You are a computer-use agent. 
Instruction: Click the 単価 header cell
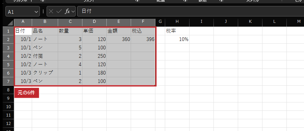tap(95, 31)
